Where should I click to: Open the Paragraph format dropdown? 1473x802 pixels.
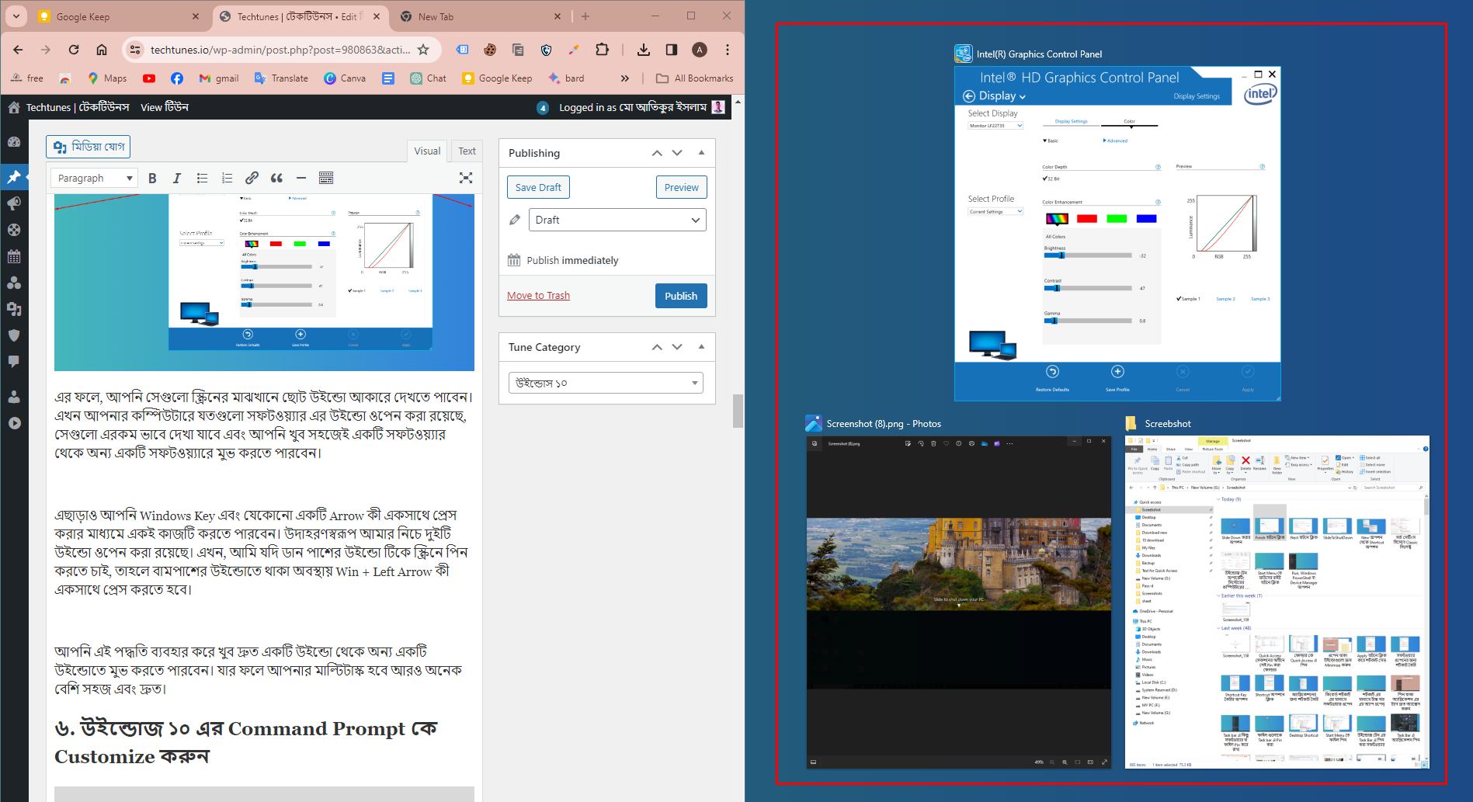pyautogui.click(x=94, y=178)
